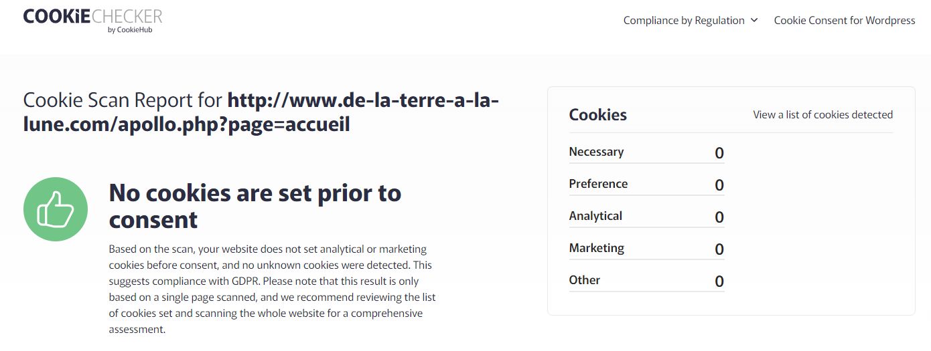Screen dimensions: 931x351
Task: Click the Necessary count value 0
Action: point(719,153)
